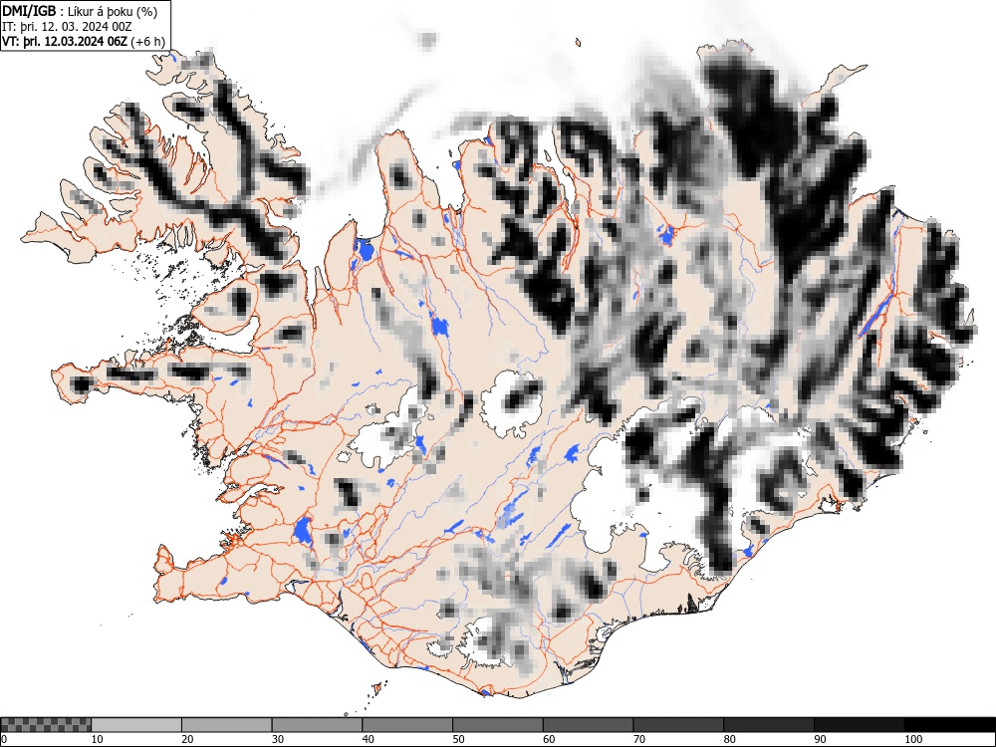Click the 20–30% legend swatch
This screenshot has height=747, width=996.
[x=227, y=725]
